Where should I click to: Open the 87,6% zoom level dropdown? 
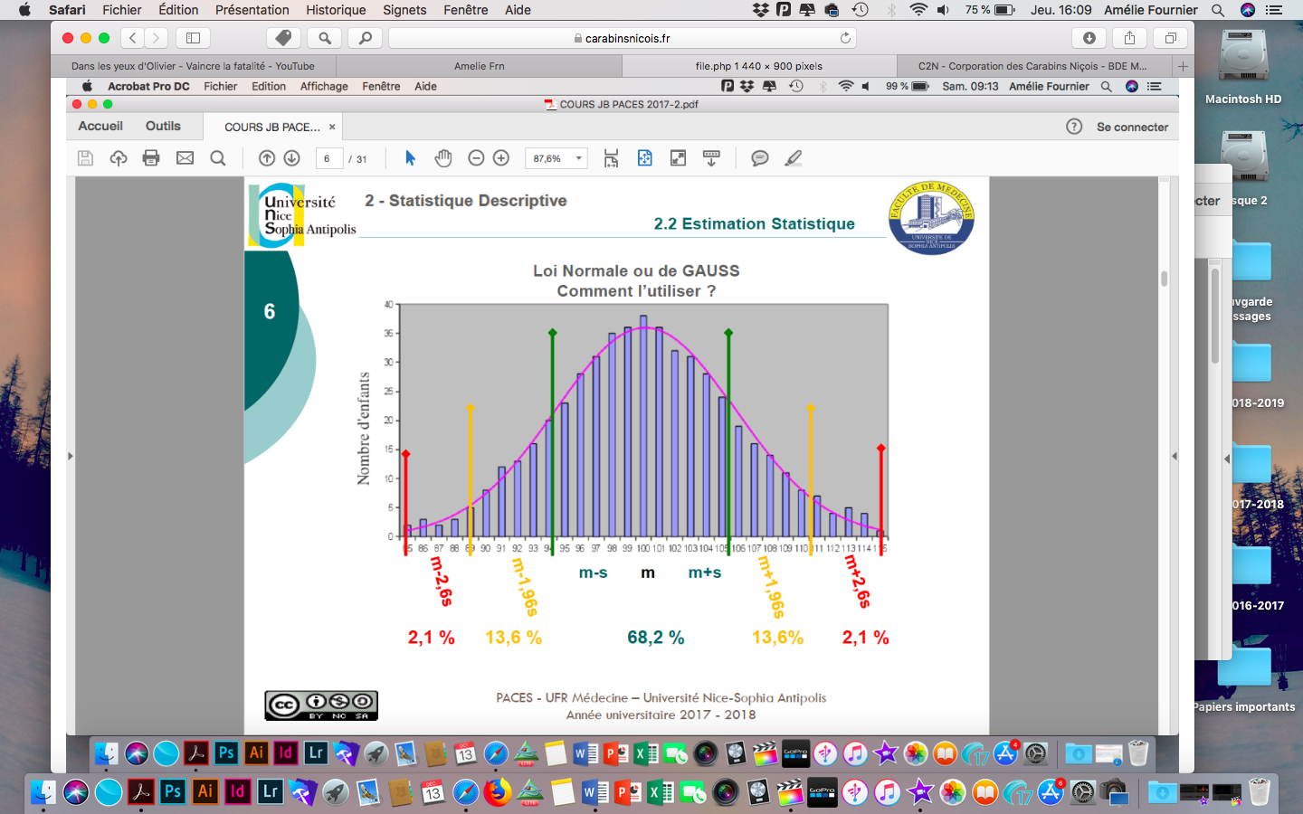point(579,158)
